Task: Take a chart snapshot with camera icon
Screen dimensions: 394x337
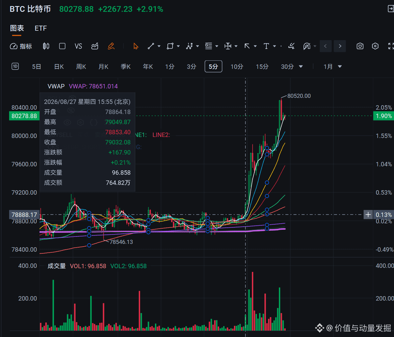Action: pyautogui.click(x=360, y=46)
